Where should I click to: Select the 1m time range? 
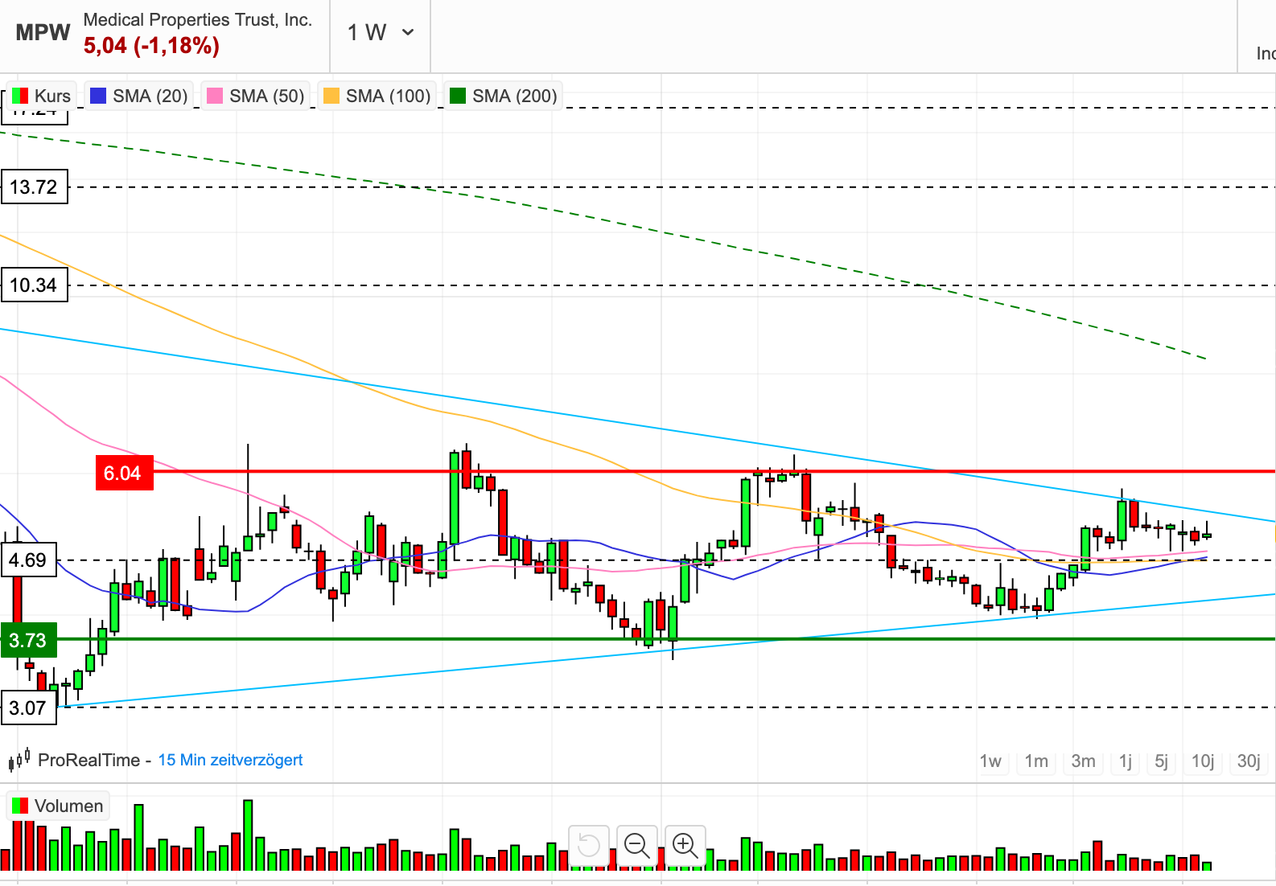pos(1036,761)
